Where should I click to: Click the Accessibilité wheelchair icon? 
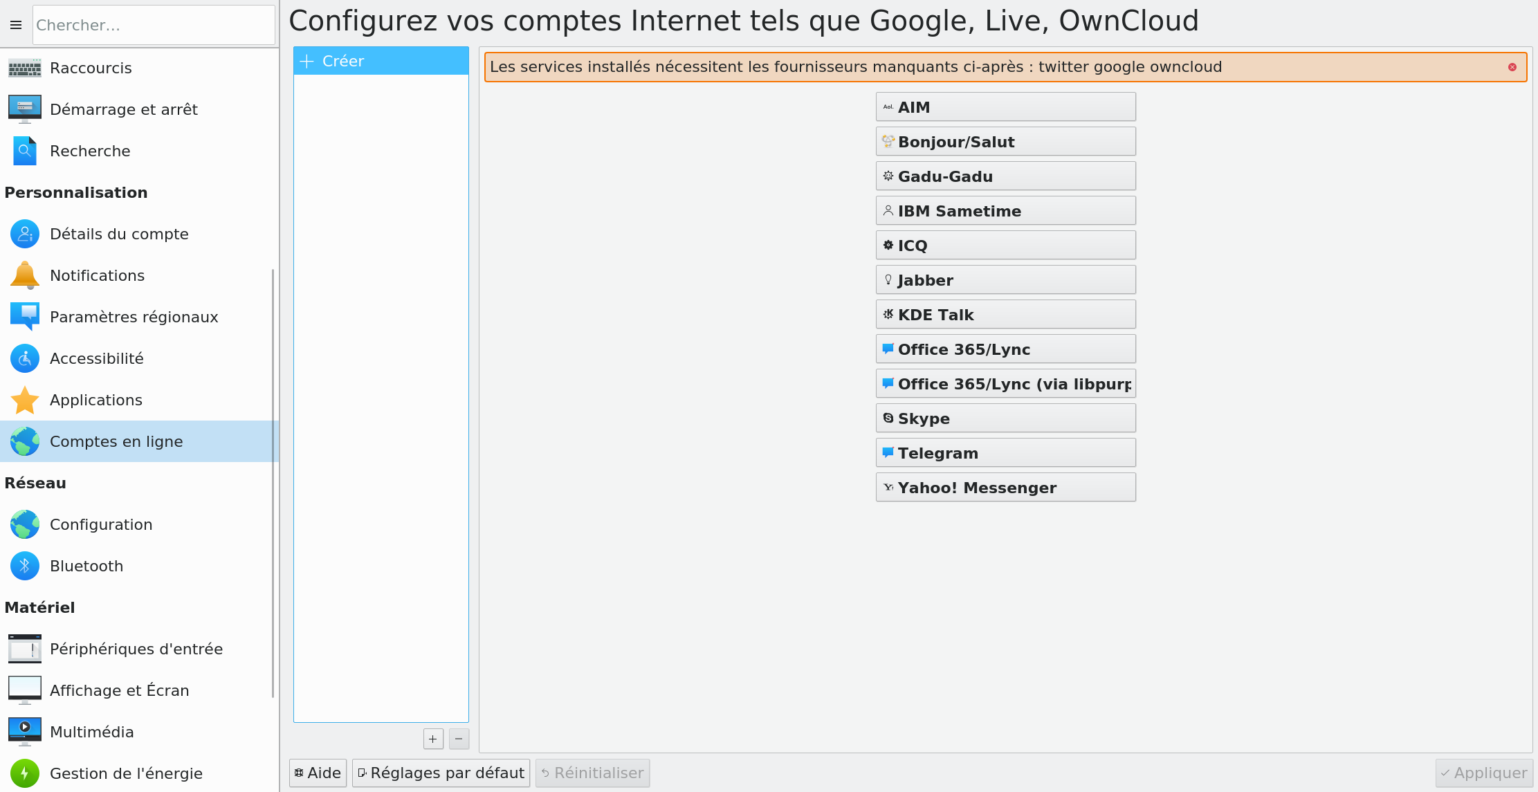[x=25, y=358]
